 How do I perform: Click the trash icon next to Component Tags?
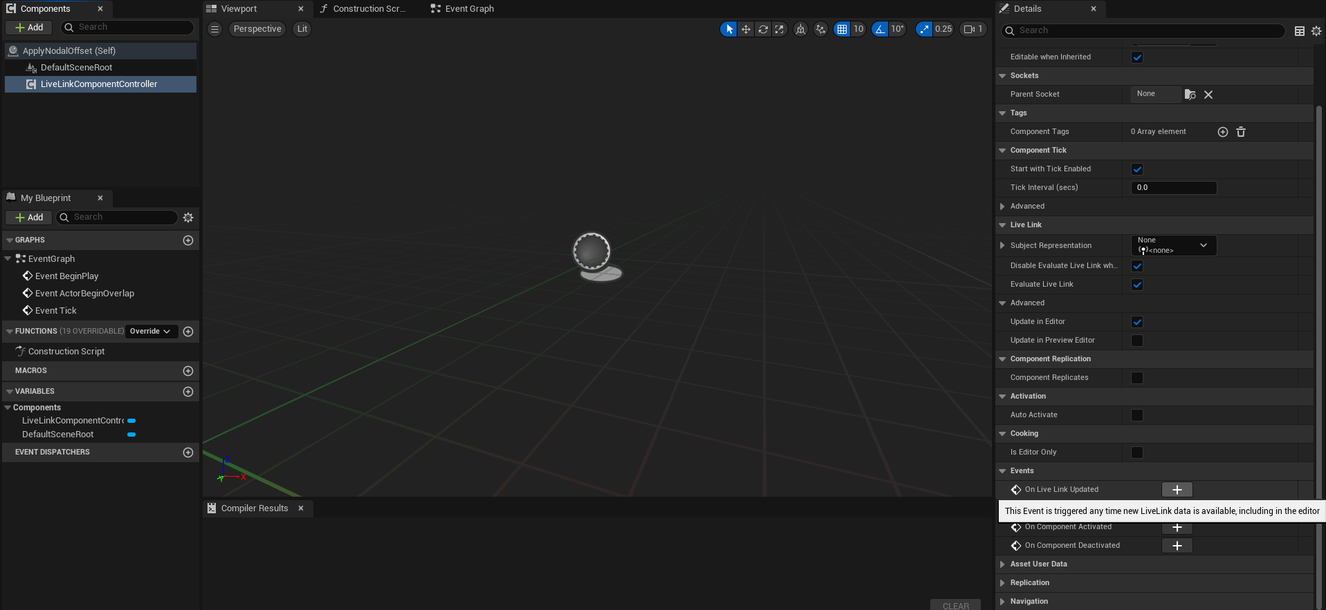[1241, 132]
